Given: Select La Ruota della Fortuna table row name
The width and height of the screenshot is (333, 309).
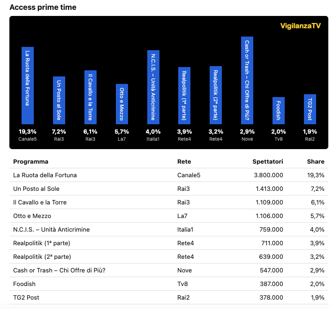Looking at the screenshot, I should (x=45, y=175).
